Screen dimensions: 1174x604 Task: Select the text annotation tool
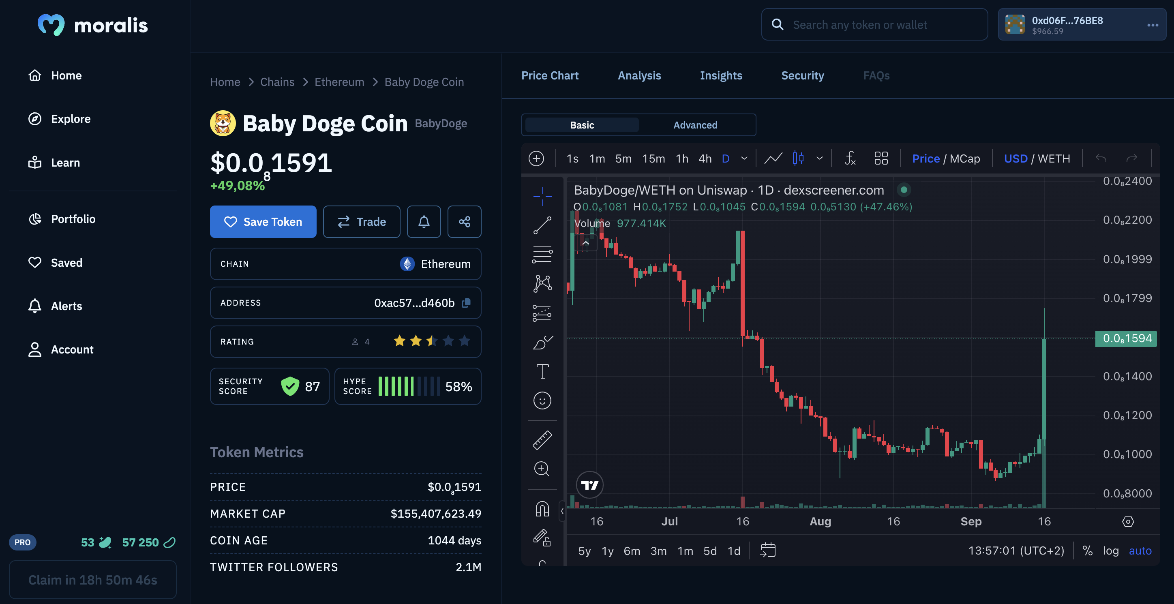(542, 371)
